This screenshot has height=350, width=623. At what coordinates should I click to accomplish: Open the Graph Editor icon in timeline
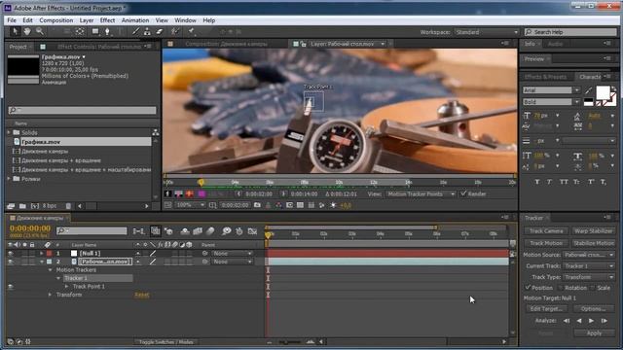(252, 231)
